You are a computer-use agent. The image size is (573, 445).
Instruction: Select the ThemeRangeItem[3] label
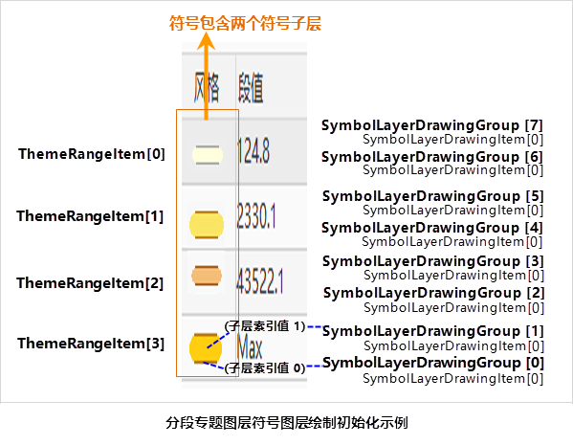click(91, 344)
